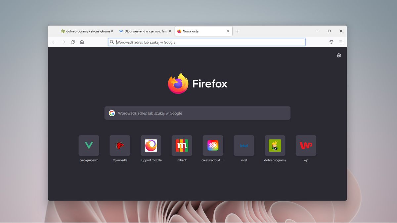Screen dimensions: 397x223
Task: Click the shield permissions icon in address bar
Action: pyautogui.click(x=331, y=42)
